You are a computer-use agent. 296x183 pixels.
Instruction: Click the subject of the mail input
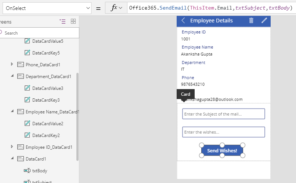pyautogui.click(x=223, y=114)
